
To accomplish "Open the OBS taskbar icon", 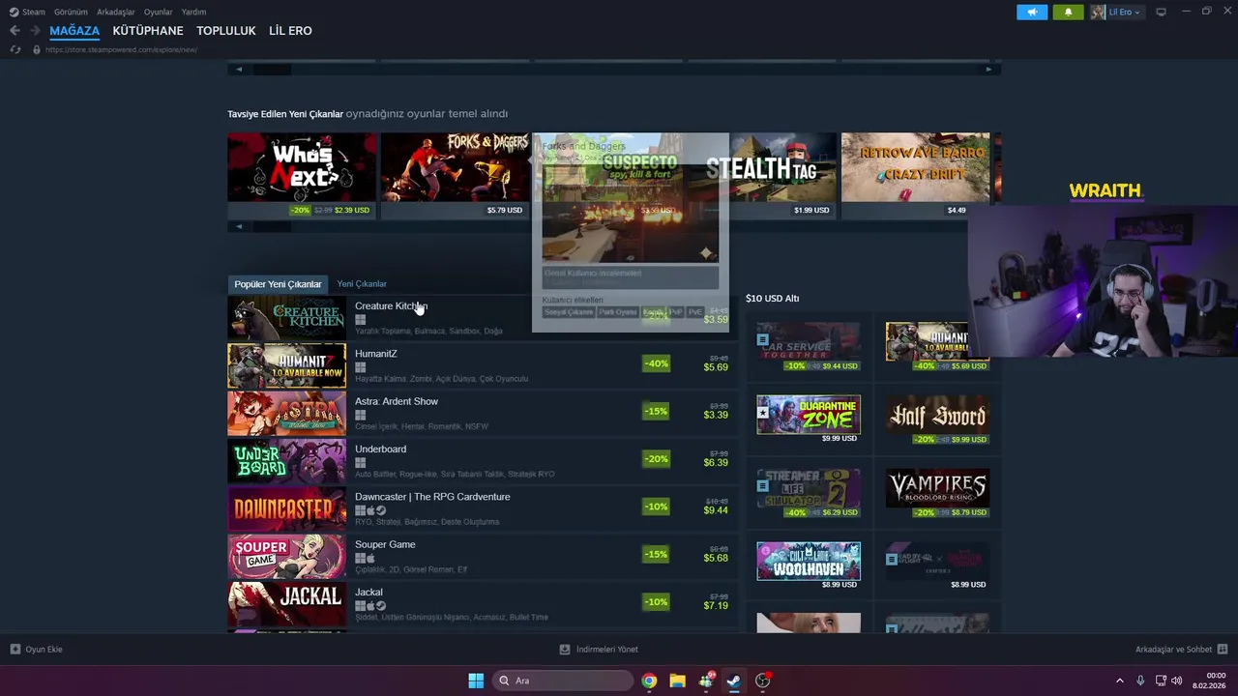I will pos(763,681).
